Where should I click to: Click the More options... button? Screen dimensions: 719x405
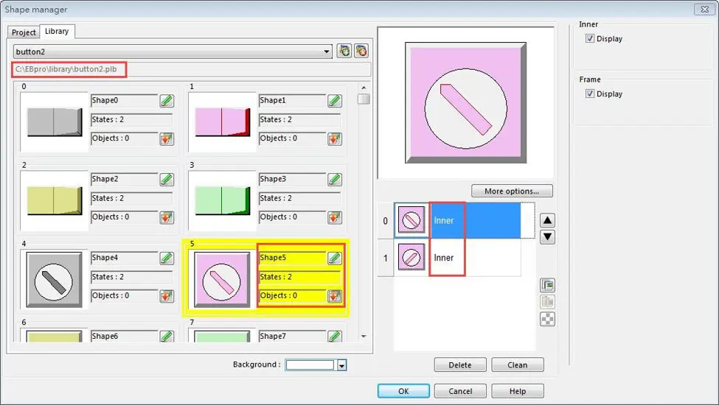[x=512, y=191]
